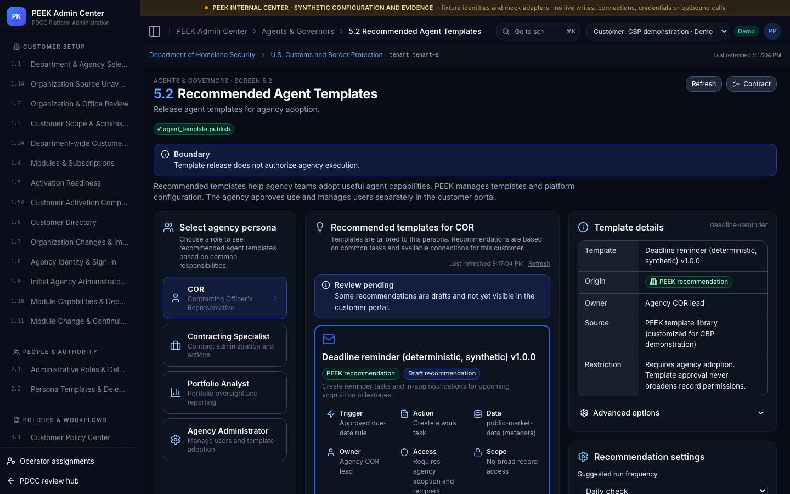Click the lightbulb icon beside Recommended templates
The height and width of the screenshot is (494, 790).
[320, 227]
